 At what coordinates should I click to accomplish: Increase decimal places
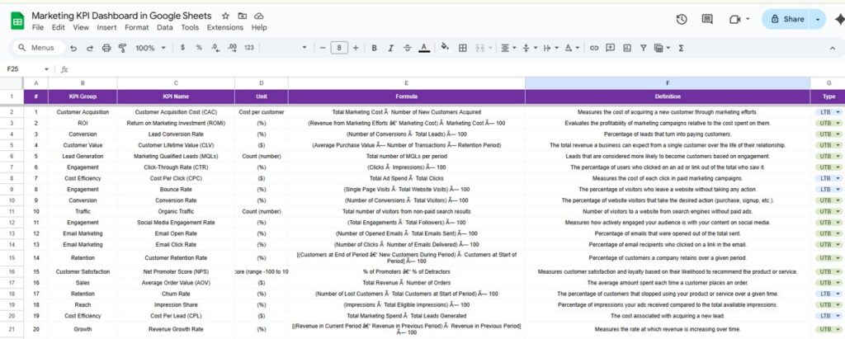click(232, 48)
